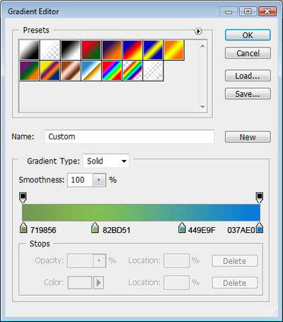Viewport: 283px width, 322px height.
Task: Open the Presets panel flyout menu arrow
Action: click(x=198, y=31)
